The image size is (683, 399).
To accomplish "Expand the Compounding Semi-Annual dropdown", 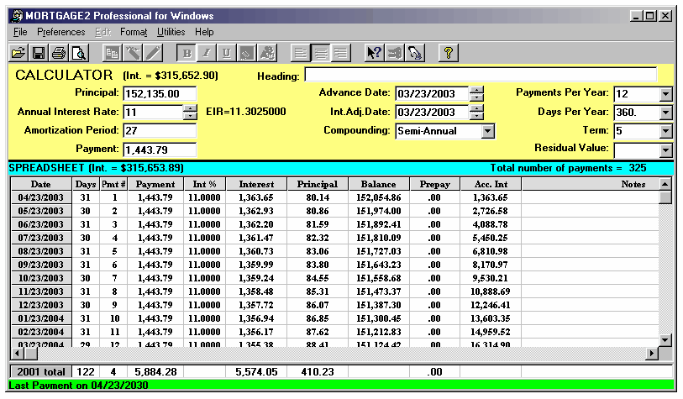I will (487, 131).
